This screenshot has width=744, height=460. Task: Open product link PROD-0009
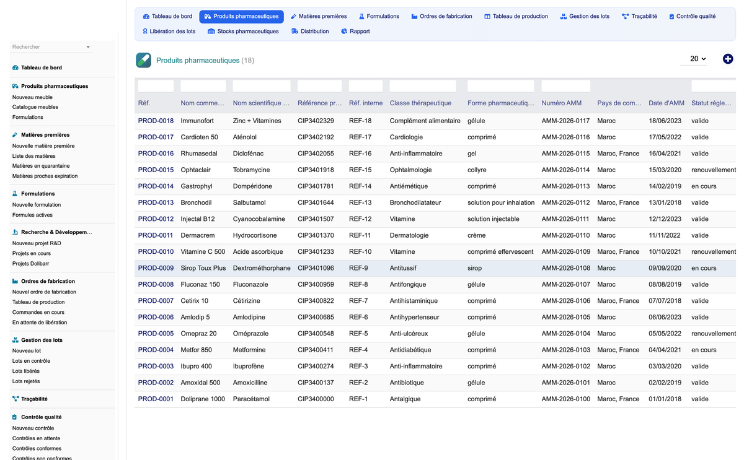(x=156, y=268)
